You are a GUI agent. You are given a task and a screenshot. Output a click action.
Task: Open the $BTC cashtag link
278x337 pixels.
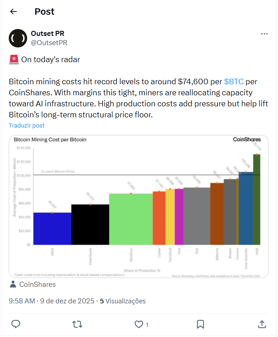[234, 82]
